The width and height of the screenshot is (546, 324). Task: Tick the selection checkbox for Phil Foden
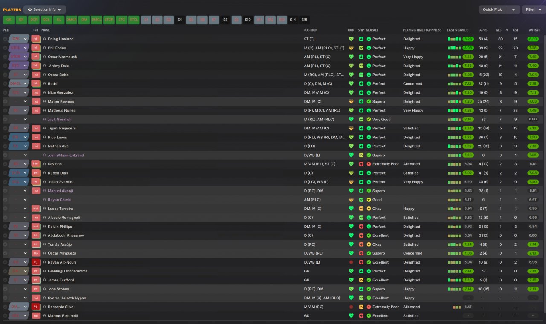(x=5, y=48)
